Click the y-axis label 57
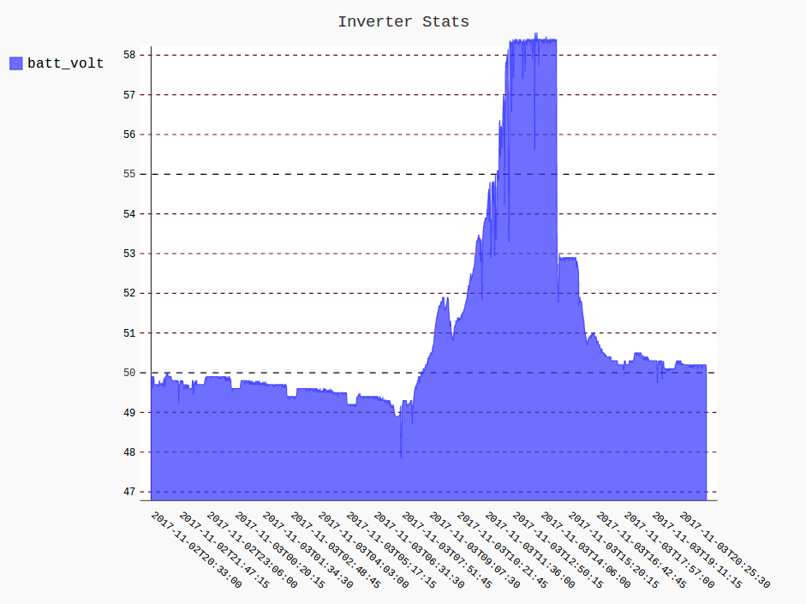 (x=129, y=94)
